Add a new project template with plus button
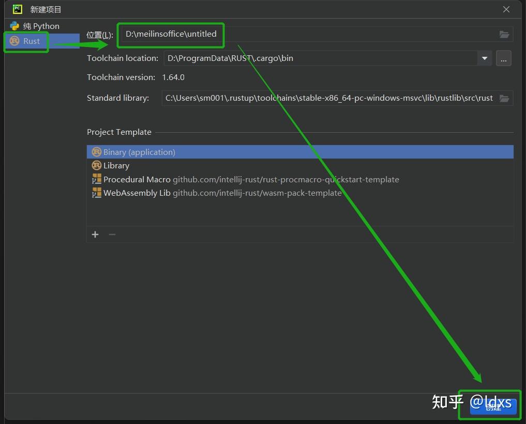 pos(95,234)
